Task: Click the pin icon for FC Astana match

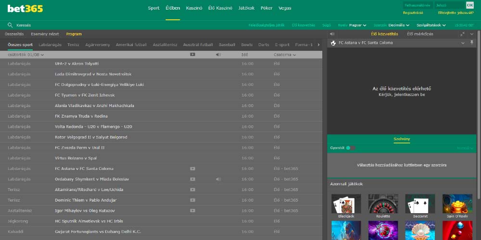Action: (x=472, y=43)
